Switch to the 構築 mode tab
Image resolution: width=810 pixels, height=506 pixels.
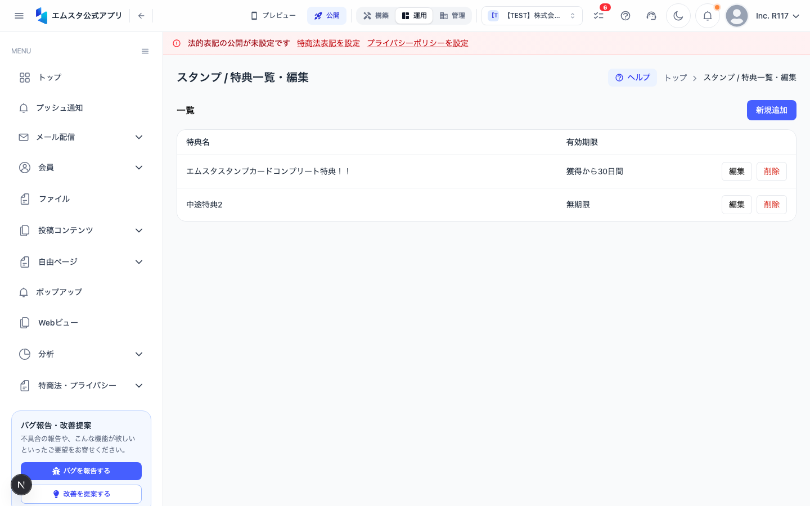click(376, 16)
